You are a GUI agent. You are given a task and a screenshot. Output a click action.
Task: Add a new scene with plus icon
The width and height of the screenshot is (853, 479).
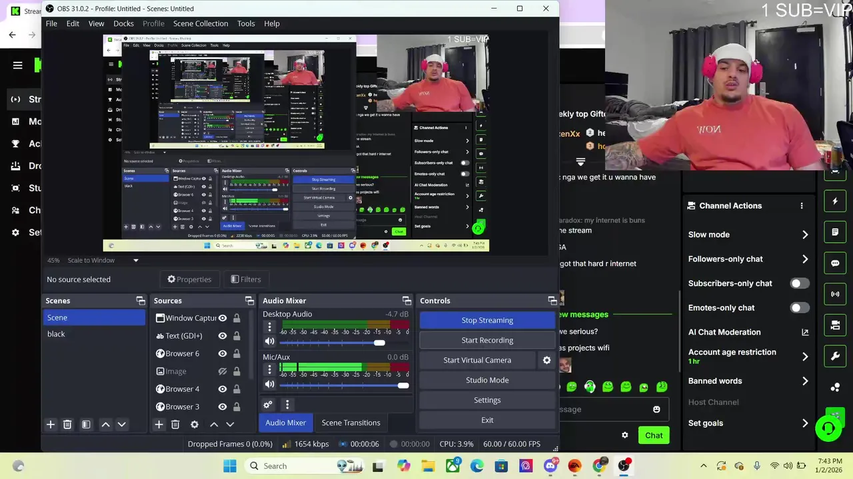[x=50, y=424]
